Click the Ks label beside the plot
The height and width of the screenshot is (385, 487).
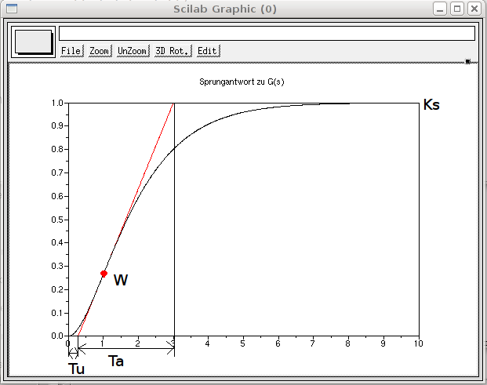coord(431,105)
